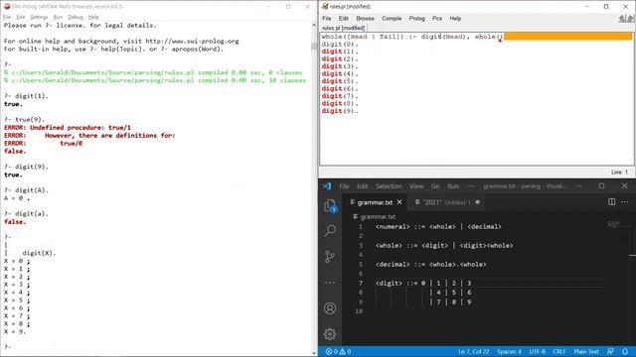This screenshot has width=636, height=357.
Task: Select Plain Text language mode
Action: [x=586, y=352]
